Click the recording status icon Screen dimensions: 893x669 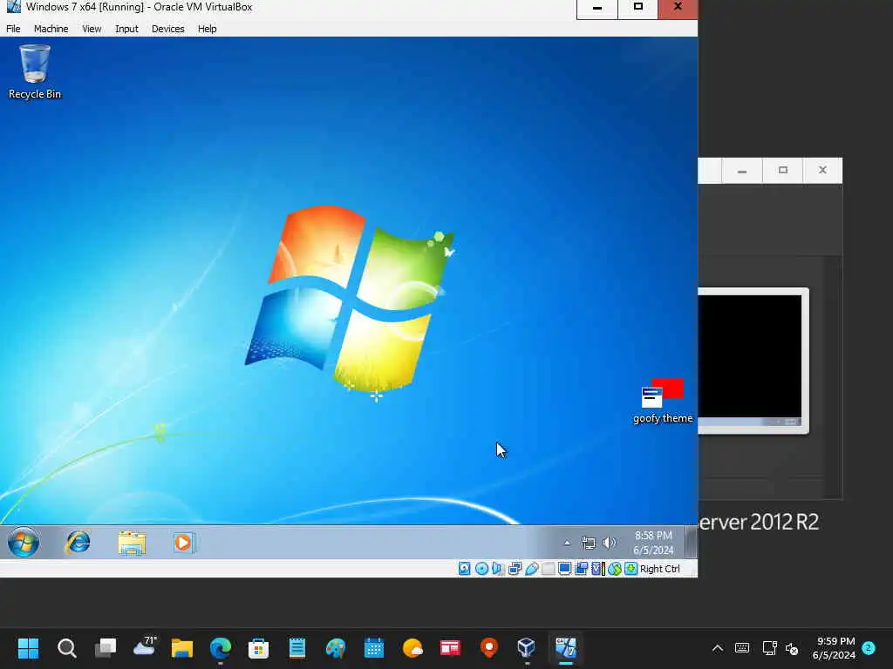pos(581,568)
